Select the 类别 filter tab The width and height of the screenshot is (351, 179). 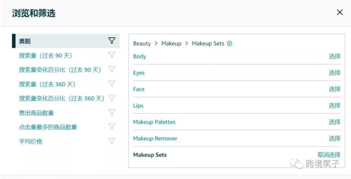click(66, 41)
